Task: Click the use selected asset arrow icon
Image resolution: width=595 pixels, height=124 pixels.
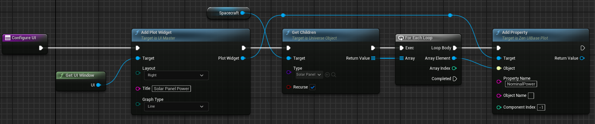Action: point(327,75)
